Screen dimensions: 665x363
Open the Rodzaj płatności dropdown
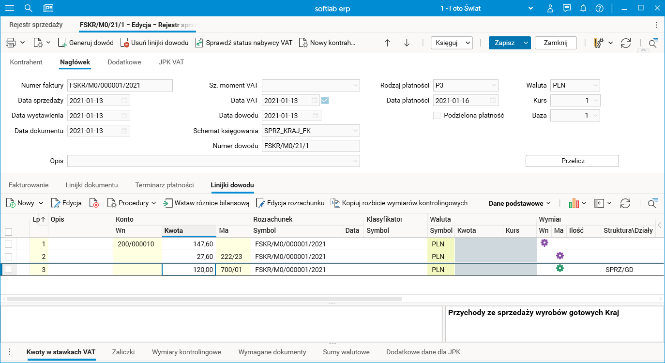pos(494,86)
